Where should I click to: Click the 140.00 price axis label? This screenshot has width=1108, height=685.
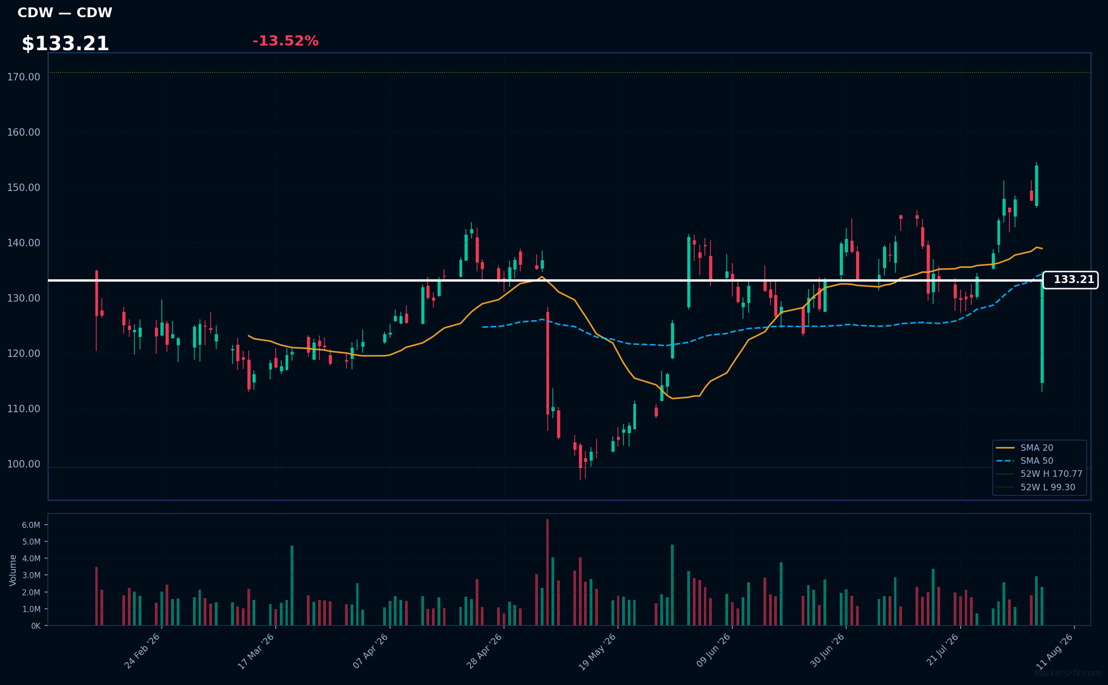24,243
